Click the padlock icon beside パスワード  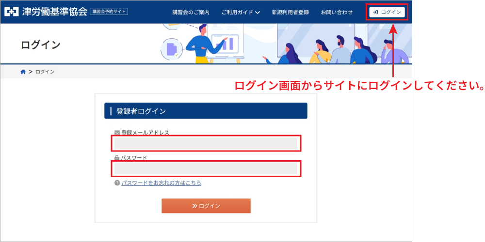click(117, 158)
